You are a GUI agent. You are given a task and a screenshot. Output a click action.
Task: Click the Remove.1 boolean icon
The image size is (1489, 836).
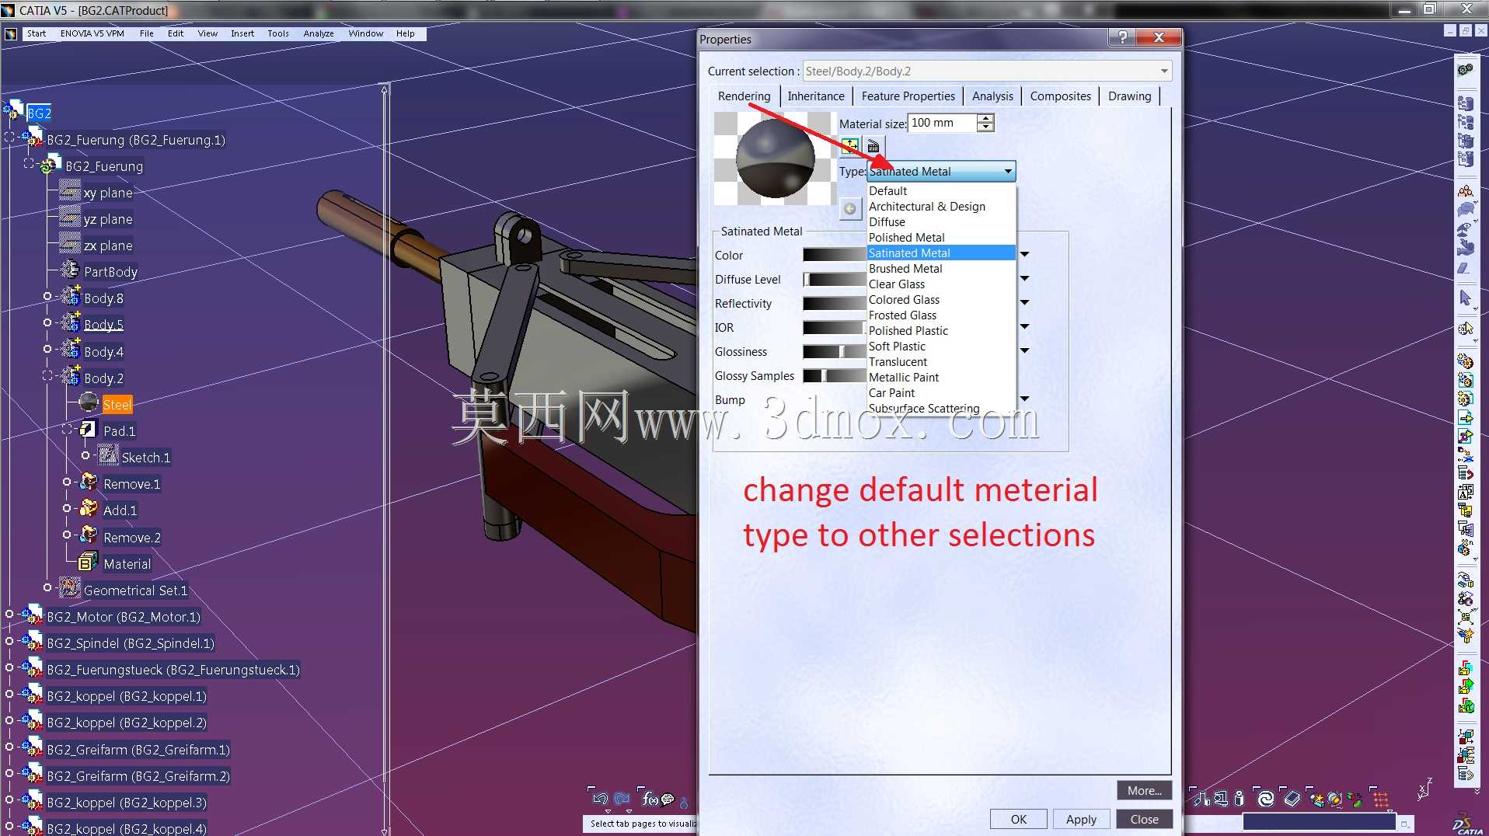pyautogui.click(x=89, y=482)
